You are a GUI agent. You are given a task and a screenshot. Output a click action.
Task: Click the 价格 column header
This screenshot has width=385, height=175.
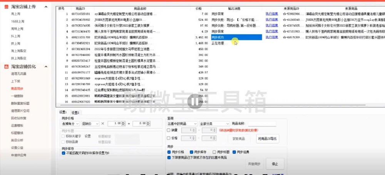[199, 8]
